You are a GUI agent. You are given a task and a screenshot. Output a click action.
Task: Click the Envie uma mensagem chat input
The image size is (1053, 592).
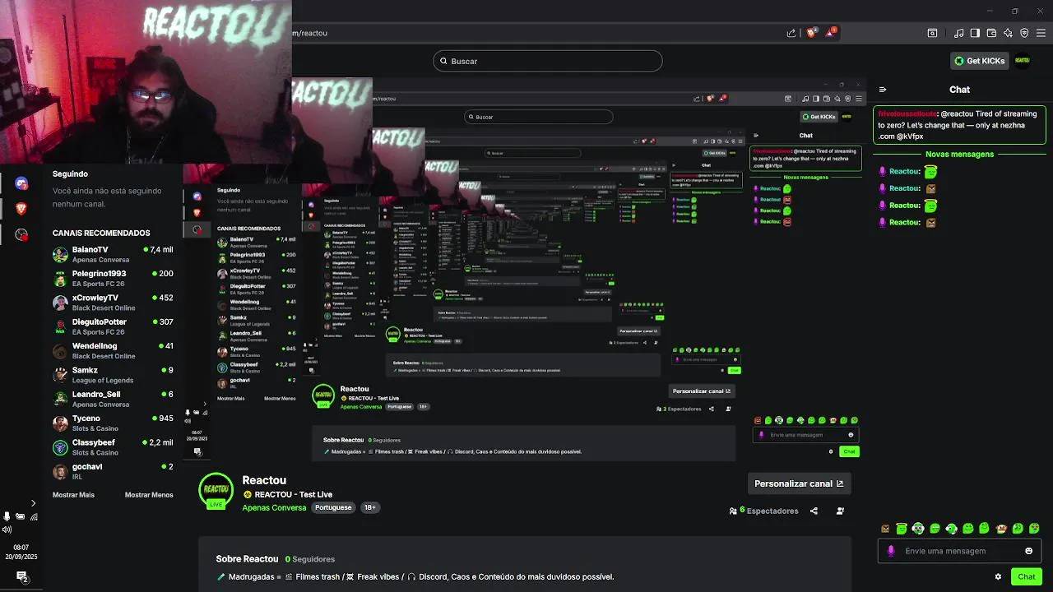tap(959, 551)
